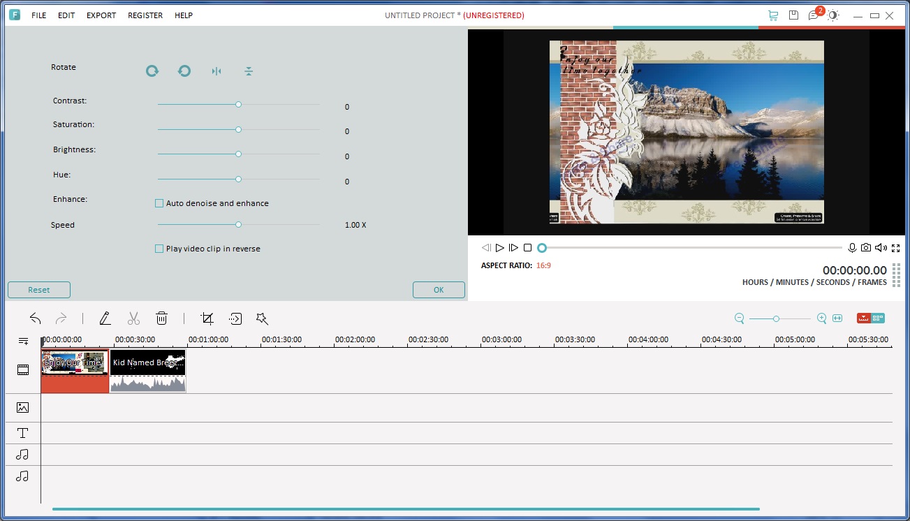Record voiceover using the microphone icon
This screenshot has width=910, height=521.
[x=851, y=247]
